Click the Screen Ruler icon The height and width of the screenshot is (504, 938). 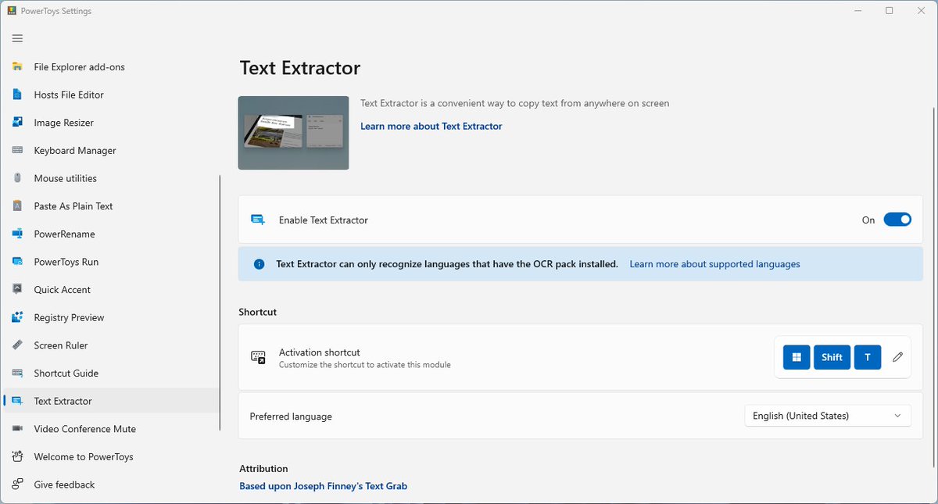coord(17,345)
